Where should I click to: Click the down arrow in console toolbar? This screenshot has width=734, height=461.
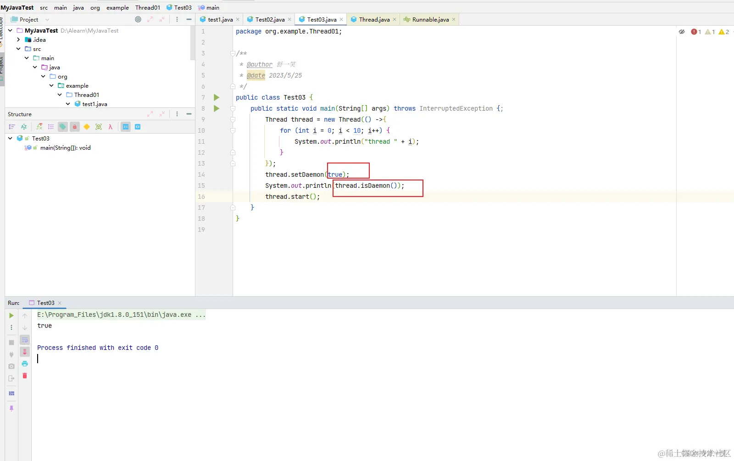click(25, 327)
